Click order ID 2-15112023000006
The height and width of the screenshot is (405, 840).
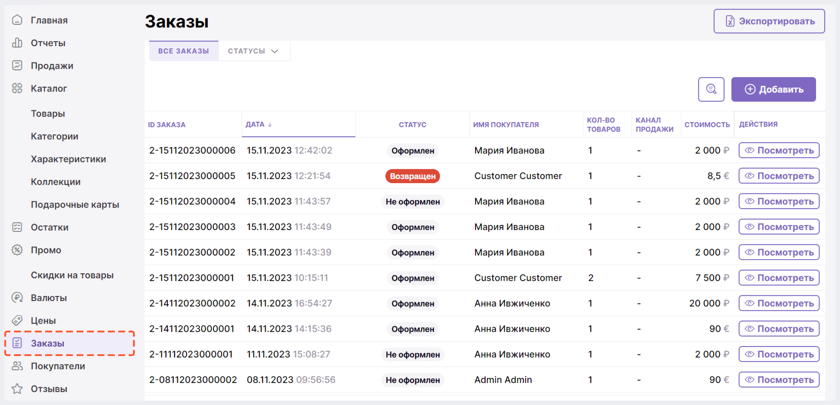(x=192, y=150)
